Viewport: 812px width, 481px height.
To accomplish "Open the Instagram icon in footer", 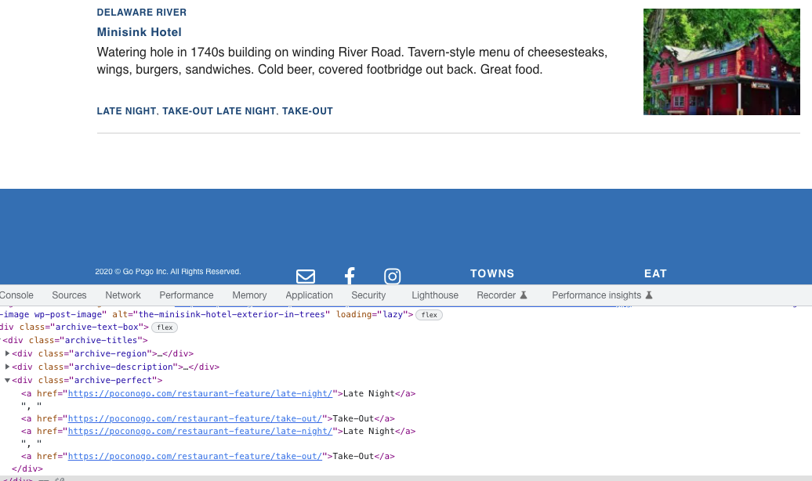I will [x=392, y=276].
